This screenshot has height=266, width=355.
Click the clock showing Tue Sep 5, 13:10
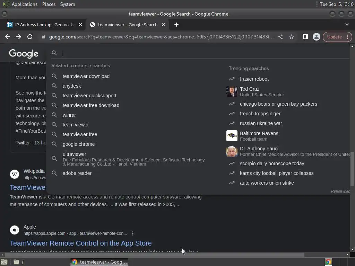(337, 4)
